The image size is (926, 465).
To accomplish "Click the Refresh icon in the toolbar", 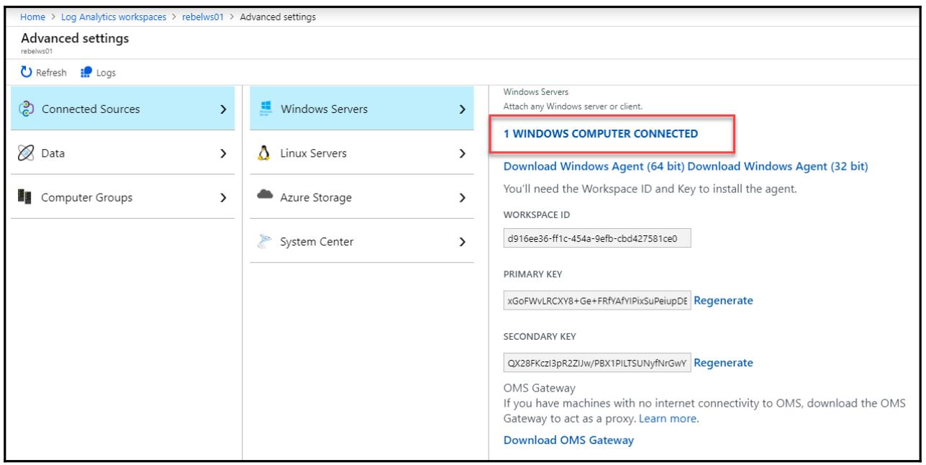I will coord(28,72).
